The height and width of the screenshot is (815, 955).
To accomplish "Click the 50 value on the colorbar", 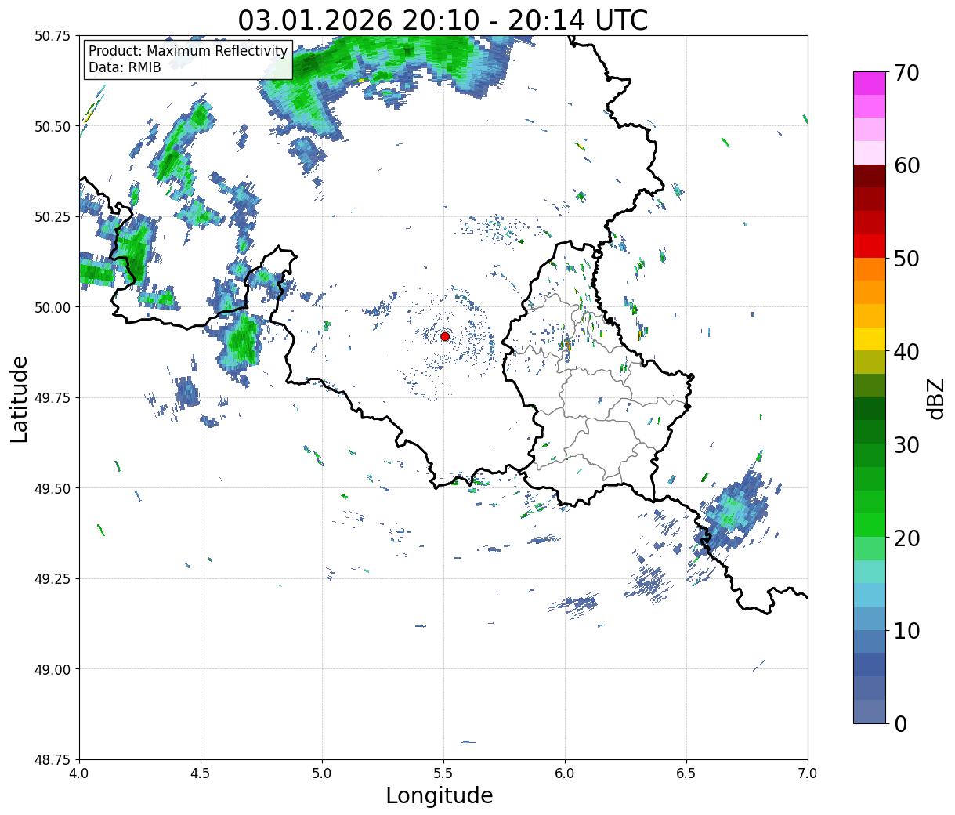I will point(906,259).
